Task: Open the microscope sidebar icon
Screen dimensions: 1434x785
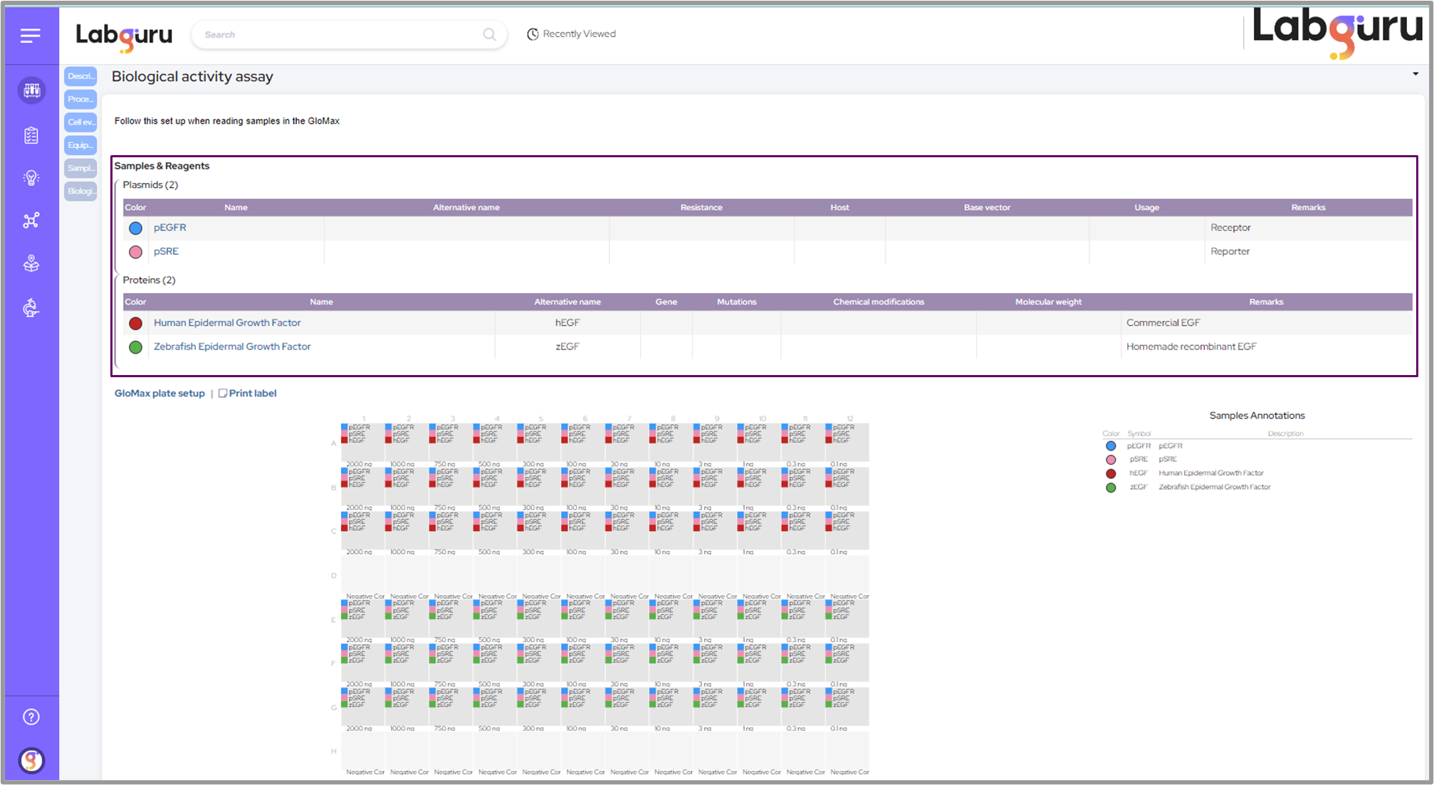Action: coord(31,308)
